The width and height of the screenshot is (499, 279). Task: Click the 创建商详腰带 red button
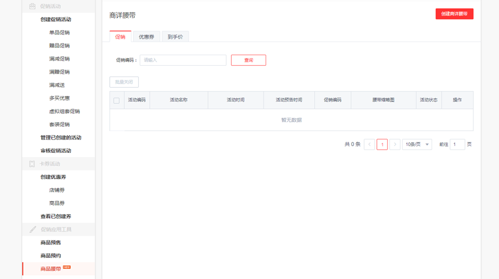(x=454, y=14)
